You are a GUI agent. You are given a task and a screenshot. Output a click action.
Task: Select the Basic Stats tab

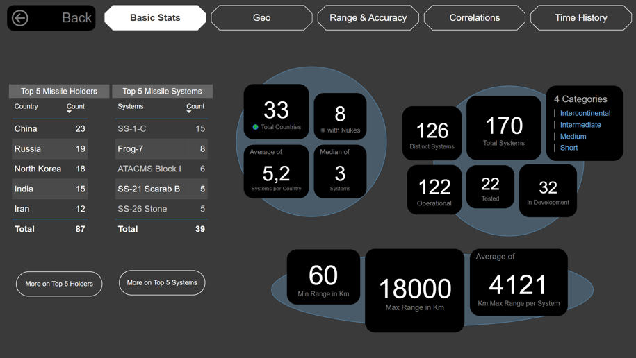pyautogui.click(x=155, y=18)
